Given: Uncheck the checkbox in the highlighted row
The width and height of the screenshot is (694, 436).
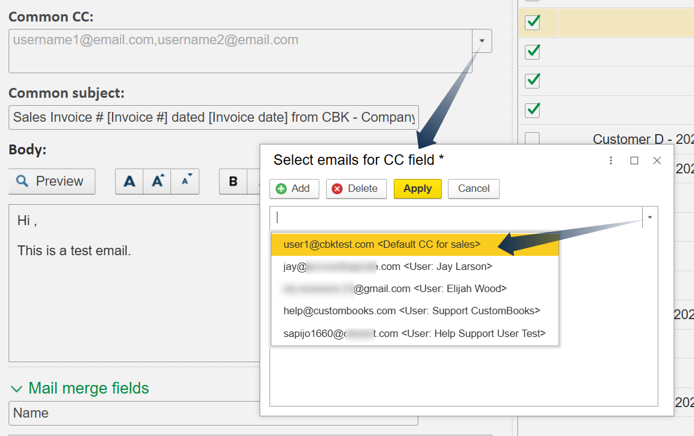Looking at the screenshot, I should click(x=532, y=23).
